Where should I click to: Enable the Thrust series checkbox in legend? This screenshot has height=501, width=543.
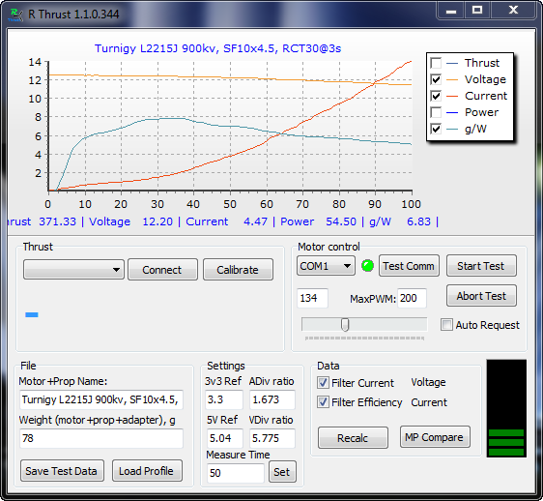[x=436, y=63]
